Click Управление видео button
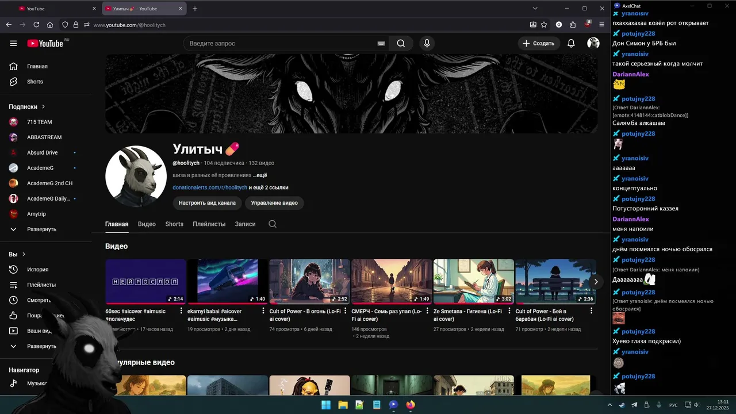This screenshot has height=414, width=736. (274, 203)
